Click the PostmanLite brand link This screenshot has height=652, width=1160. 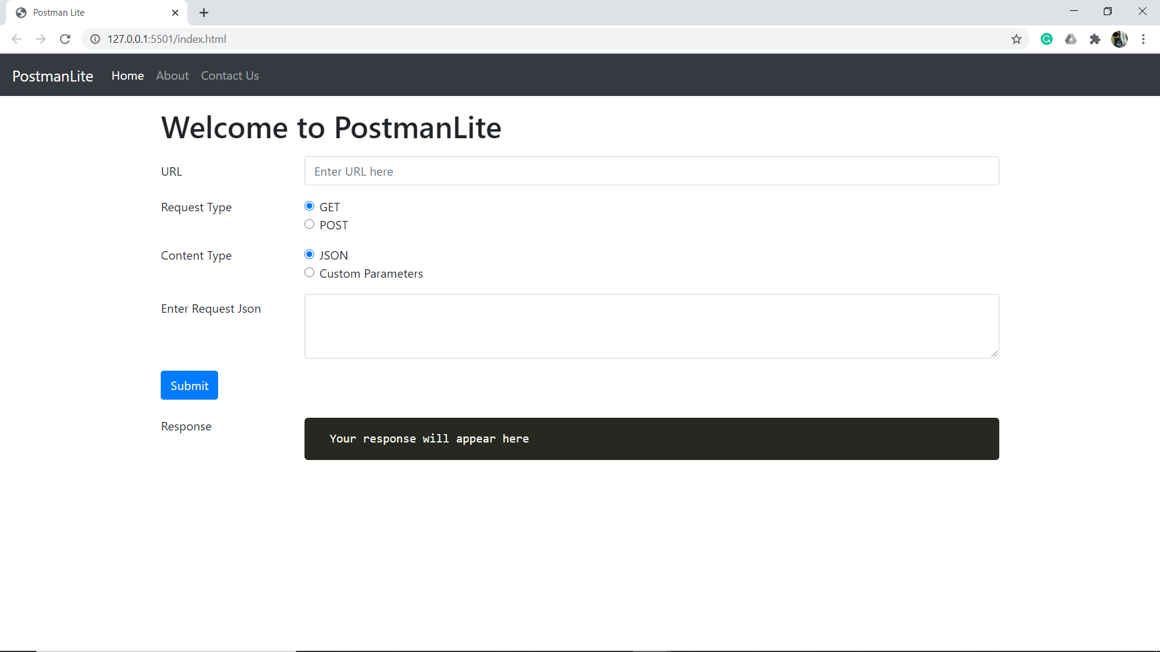pyautogui.click(x=53, y=76)
